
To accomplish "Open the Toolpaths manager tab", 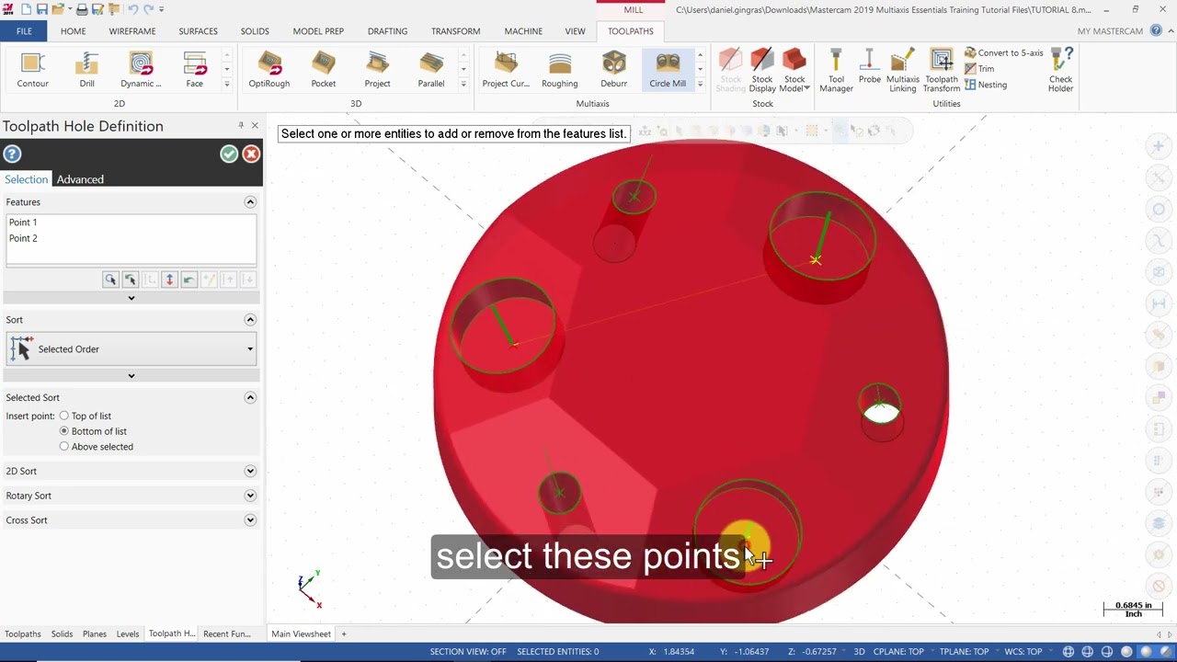I will coord(23,634).
